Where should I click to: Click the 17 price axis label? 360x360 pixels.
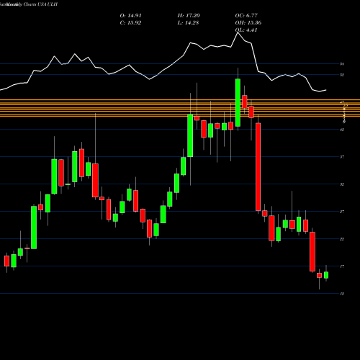tap(342, 266)
